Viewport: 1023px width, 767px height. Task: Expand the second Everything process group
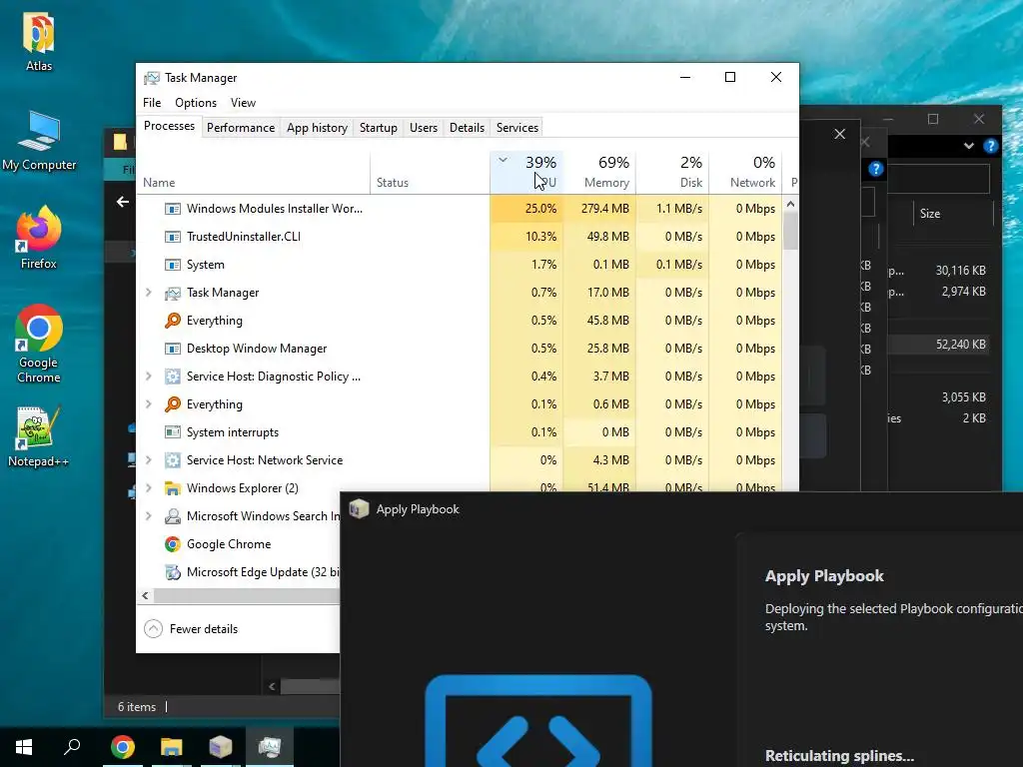coord(149,404)
